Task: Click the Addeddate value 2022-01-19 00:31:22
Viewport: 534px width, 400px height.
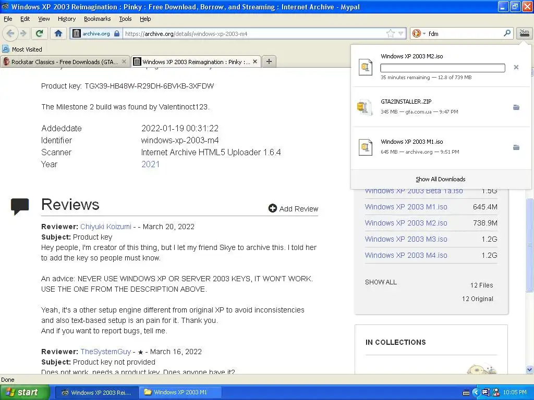Action: (x=180, y=128)
